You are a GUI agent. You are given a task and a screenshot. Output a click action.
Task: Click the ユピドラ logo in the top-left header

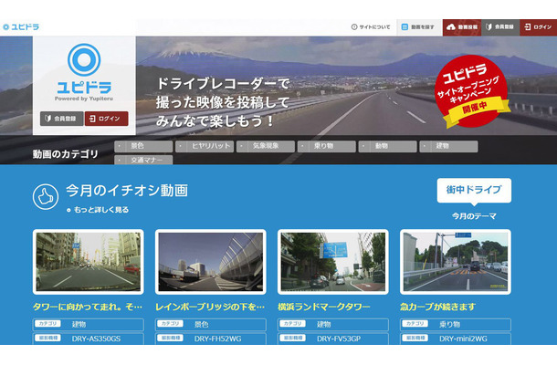click(x=20, y=26)
